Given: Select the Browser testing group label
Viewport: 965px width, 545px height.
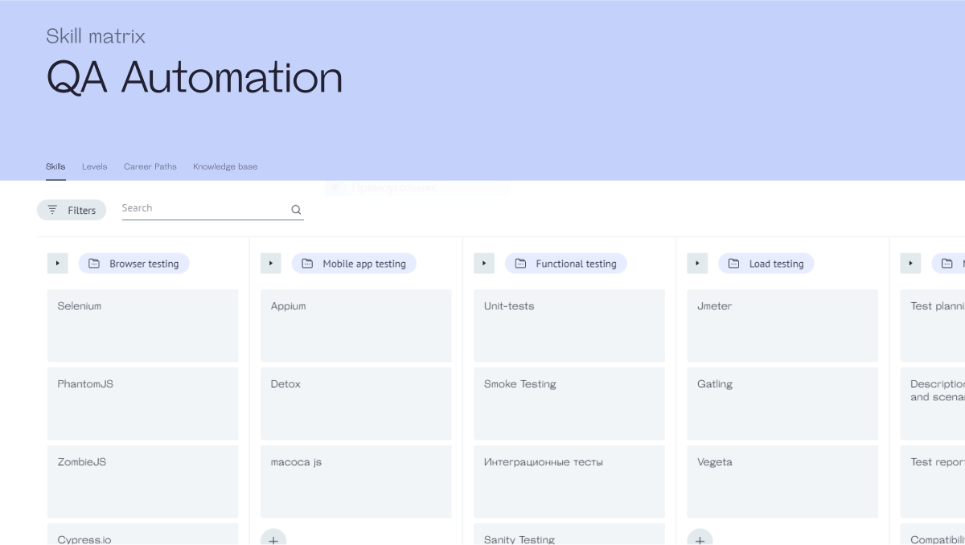Looking at the screenshot, I should pyautogui.click(x=133, y=264).
